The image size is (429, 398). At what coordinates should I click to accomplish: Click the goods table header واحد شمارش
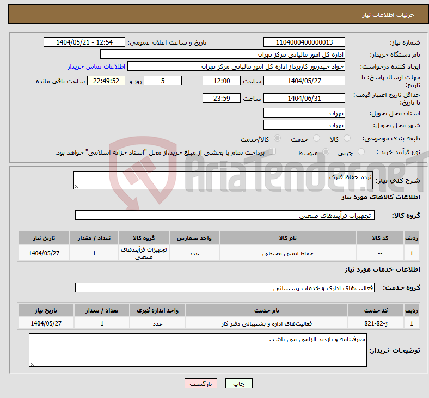(194, 238)
